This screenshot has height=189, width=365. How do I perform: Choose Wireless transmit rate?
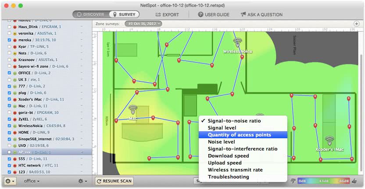pyautogui.click(x=243, y=170)
